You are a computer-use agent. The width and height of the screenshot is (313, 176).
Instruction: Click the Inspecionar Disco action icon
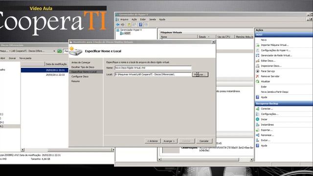coord(258,66)
